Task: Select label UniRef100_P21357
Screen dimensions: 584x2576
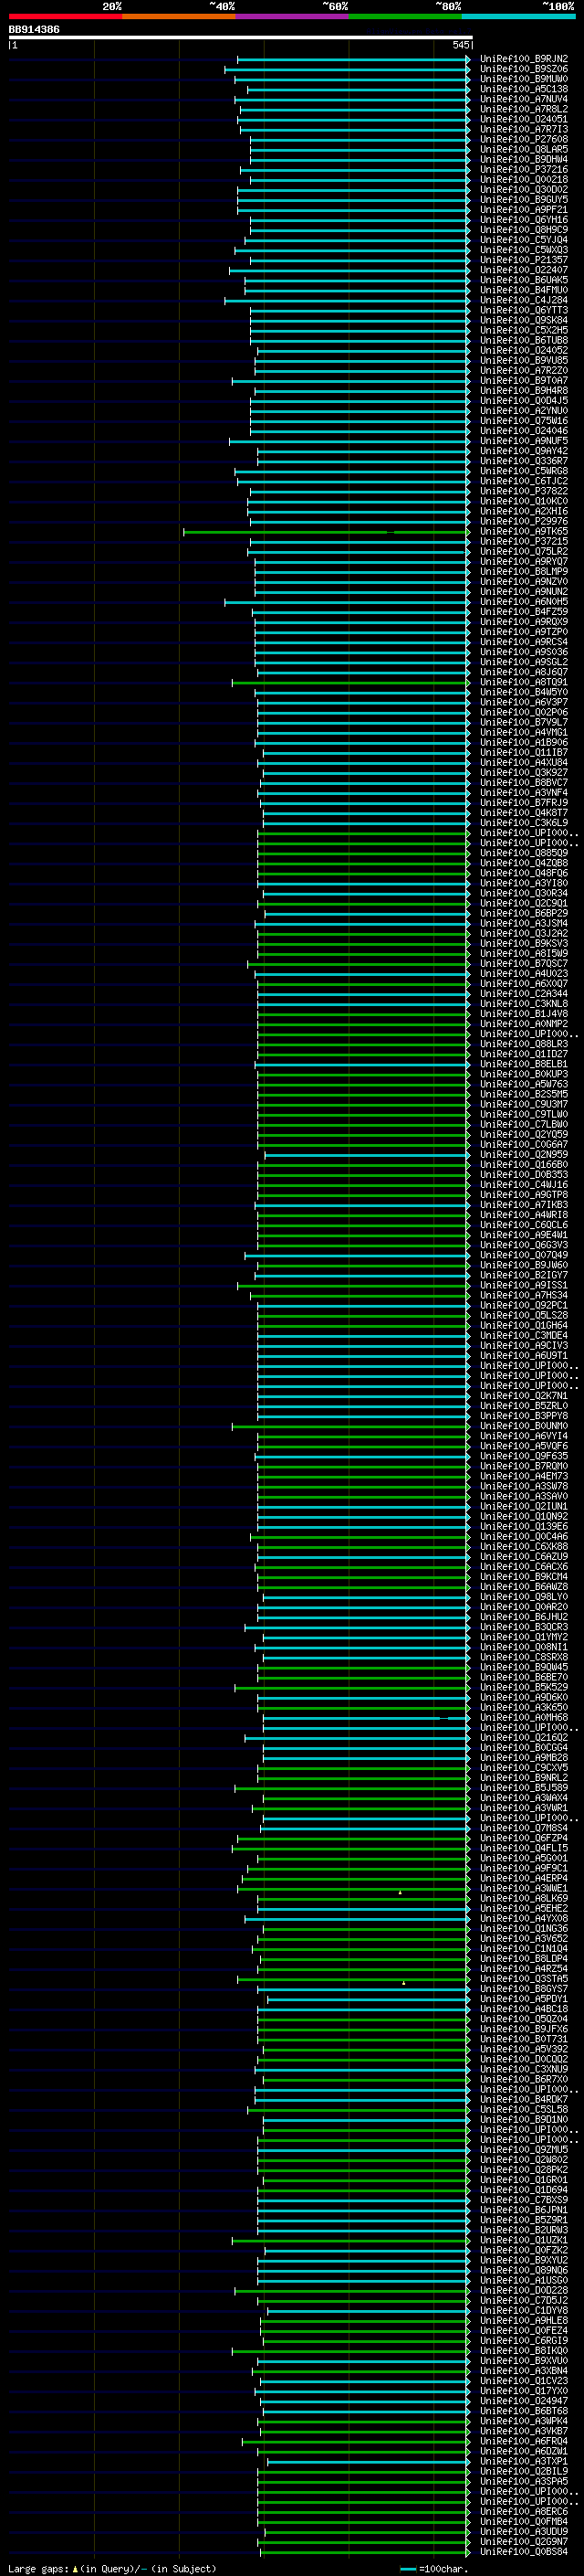Action: (x=523, y=260)
